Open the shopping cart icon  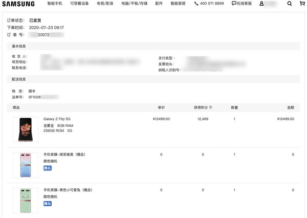(x=302, y=4)
